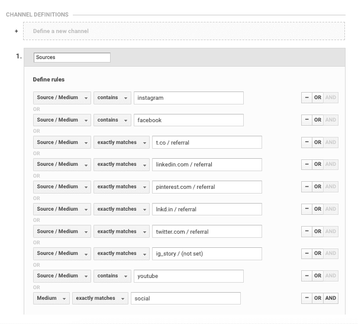Open Source / Medium dropdown for youtube rule

pos(62,276)
